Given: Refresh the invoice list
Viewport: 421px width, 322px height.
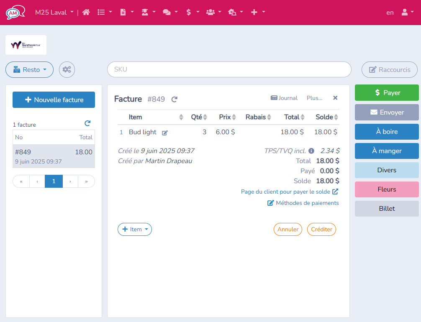Looking at the screenshot, I should pyautogui.click(x=87, y=123).
